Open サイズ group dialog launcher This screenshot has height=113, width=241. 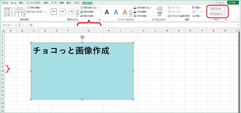click(226, 20)
